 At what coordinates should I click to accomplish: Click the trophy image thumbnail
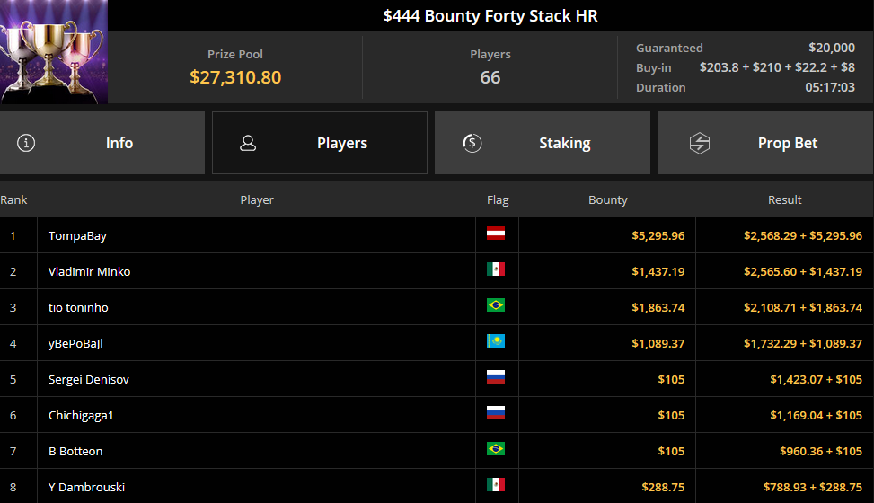click(x=54, y=52)
